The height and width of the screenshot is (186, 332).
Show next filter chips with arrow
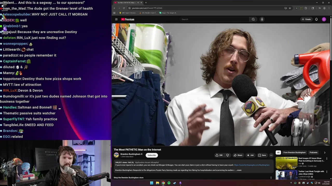[324, 152]
